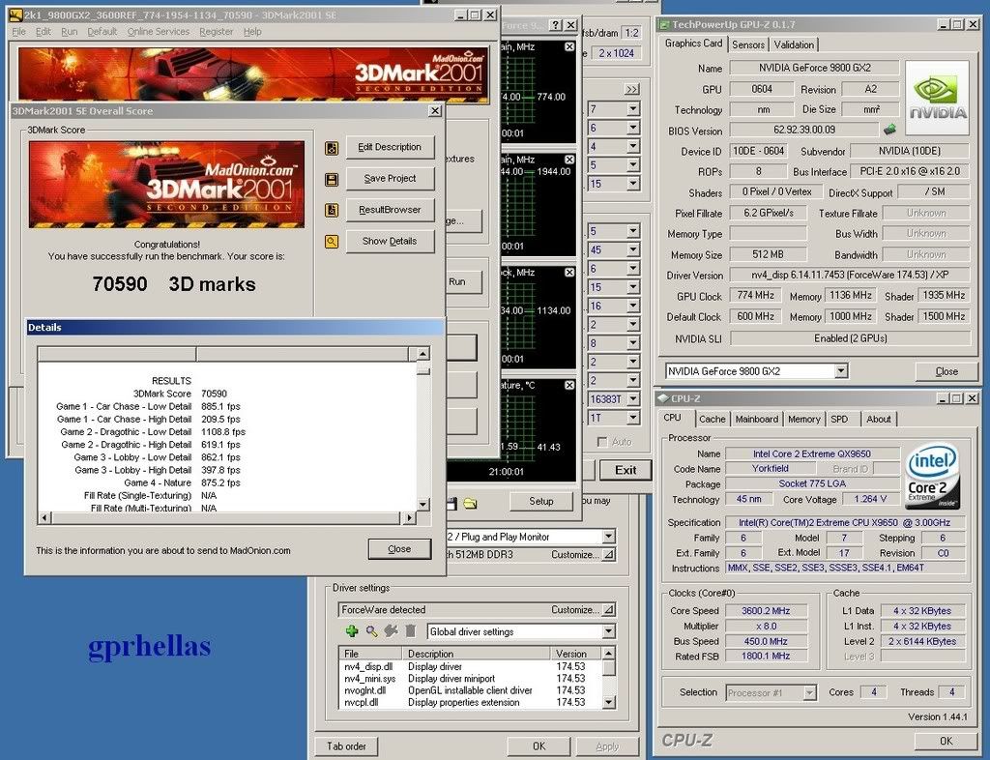Switch to the Sensors tab in GPU-Z

pos(748,44)
